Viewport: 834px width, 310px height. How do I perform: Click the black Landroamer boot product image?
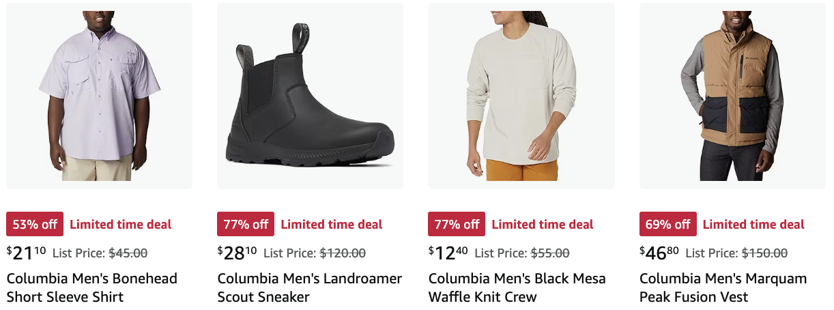[310, 96]
